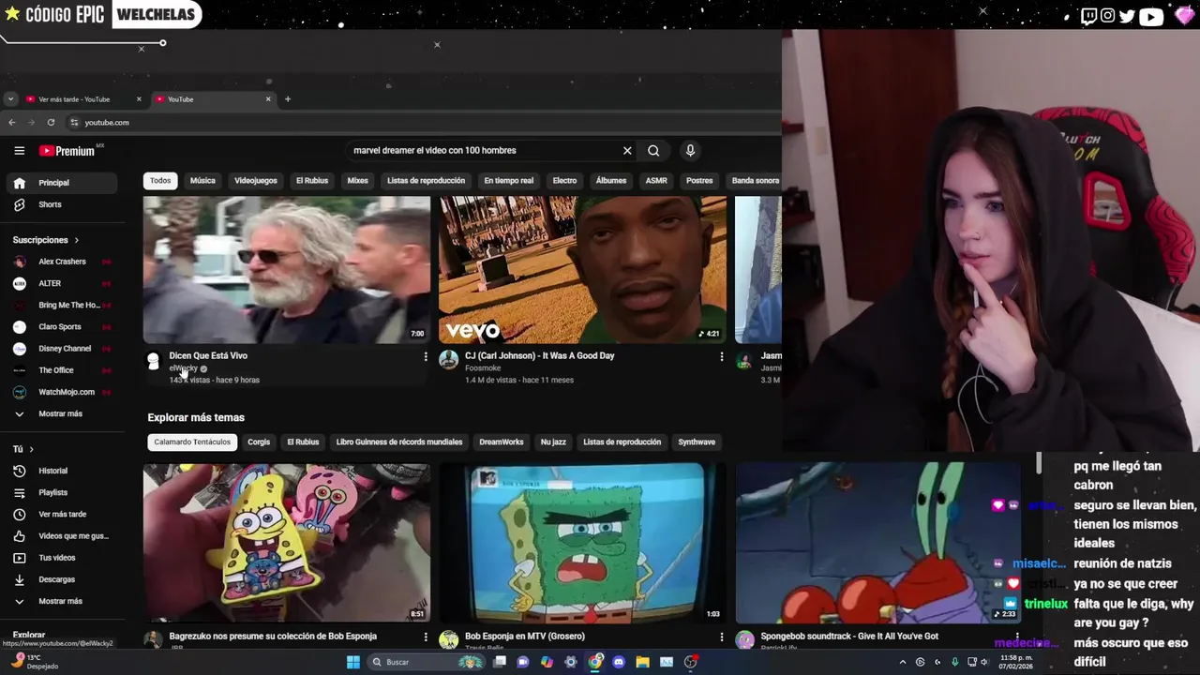Open 'Videos que me gus...' liked videos
1200x675 pixels.
point(62,536)
